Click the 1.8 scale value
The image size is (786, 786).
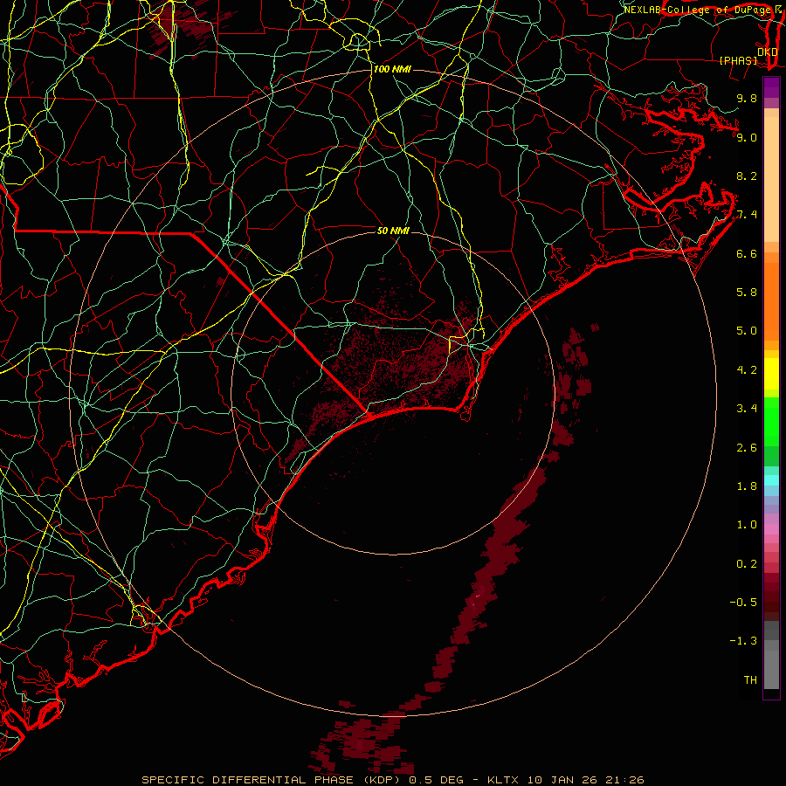coord(747,486)
